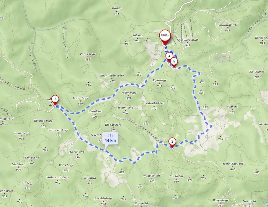Click waypoint pin number 5
The height and width of the screenshot is (207, 268).
pos(174,62)
